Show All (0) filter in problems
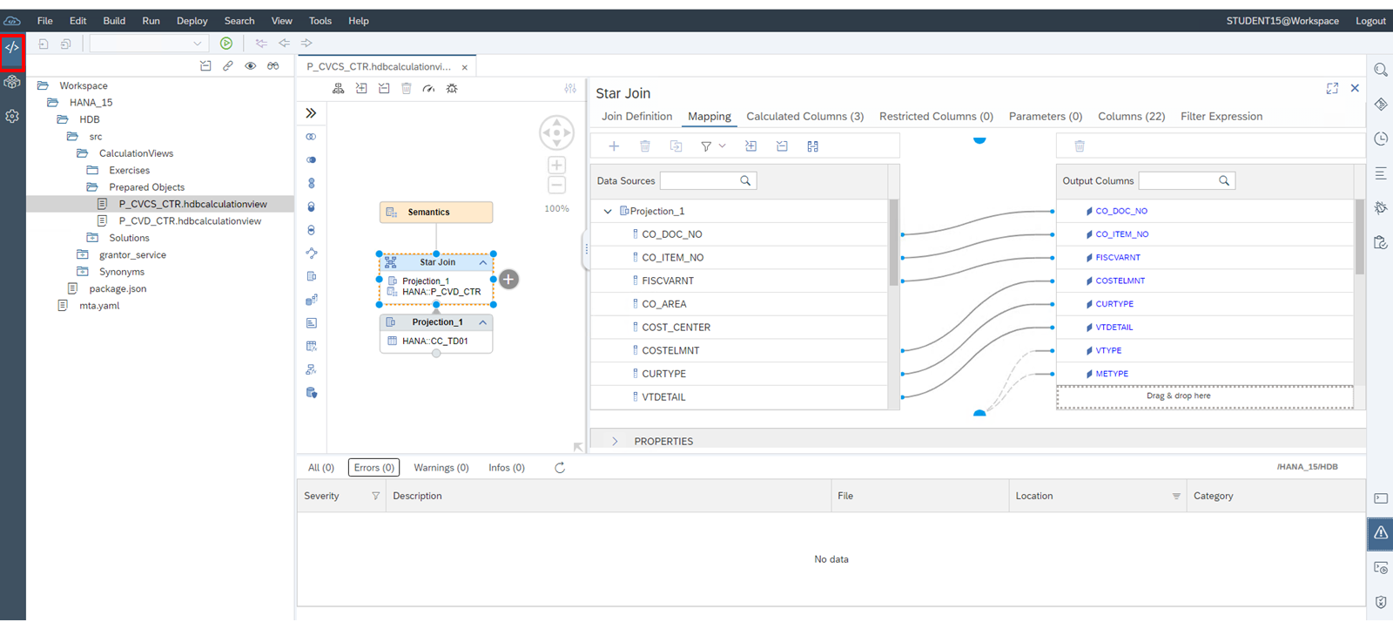Viewport: 1393px width, 629px height. [x=321, y=468]
